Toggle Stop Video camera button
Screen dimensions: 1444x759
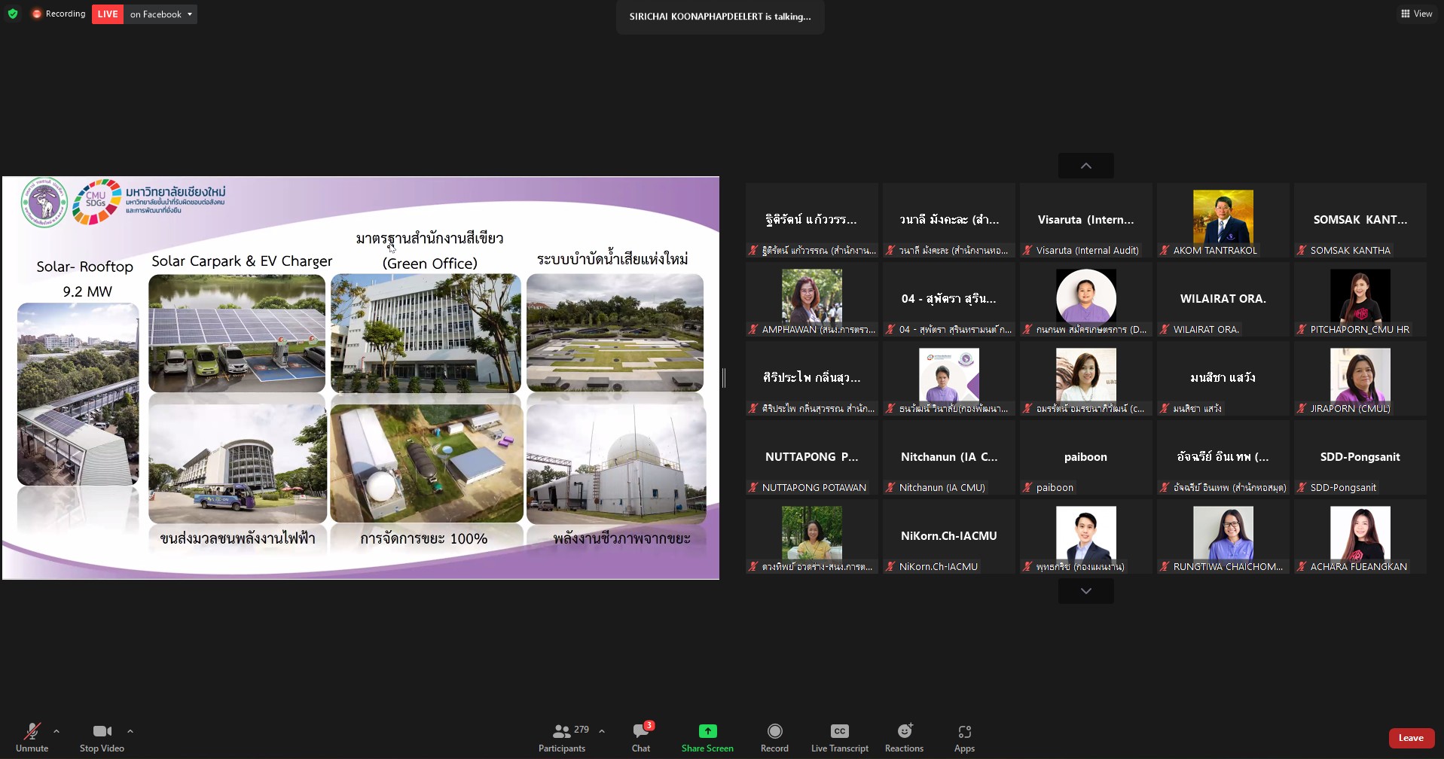pyautogui.click(x=102, y=731)
